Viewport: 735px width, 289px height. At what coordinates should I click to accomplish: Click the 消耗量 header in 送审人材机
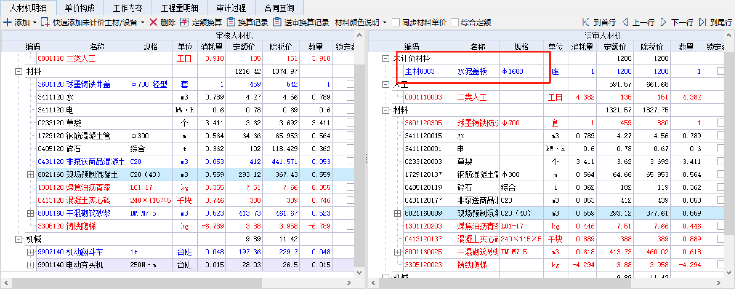582,47
